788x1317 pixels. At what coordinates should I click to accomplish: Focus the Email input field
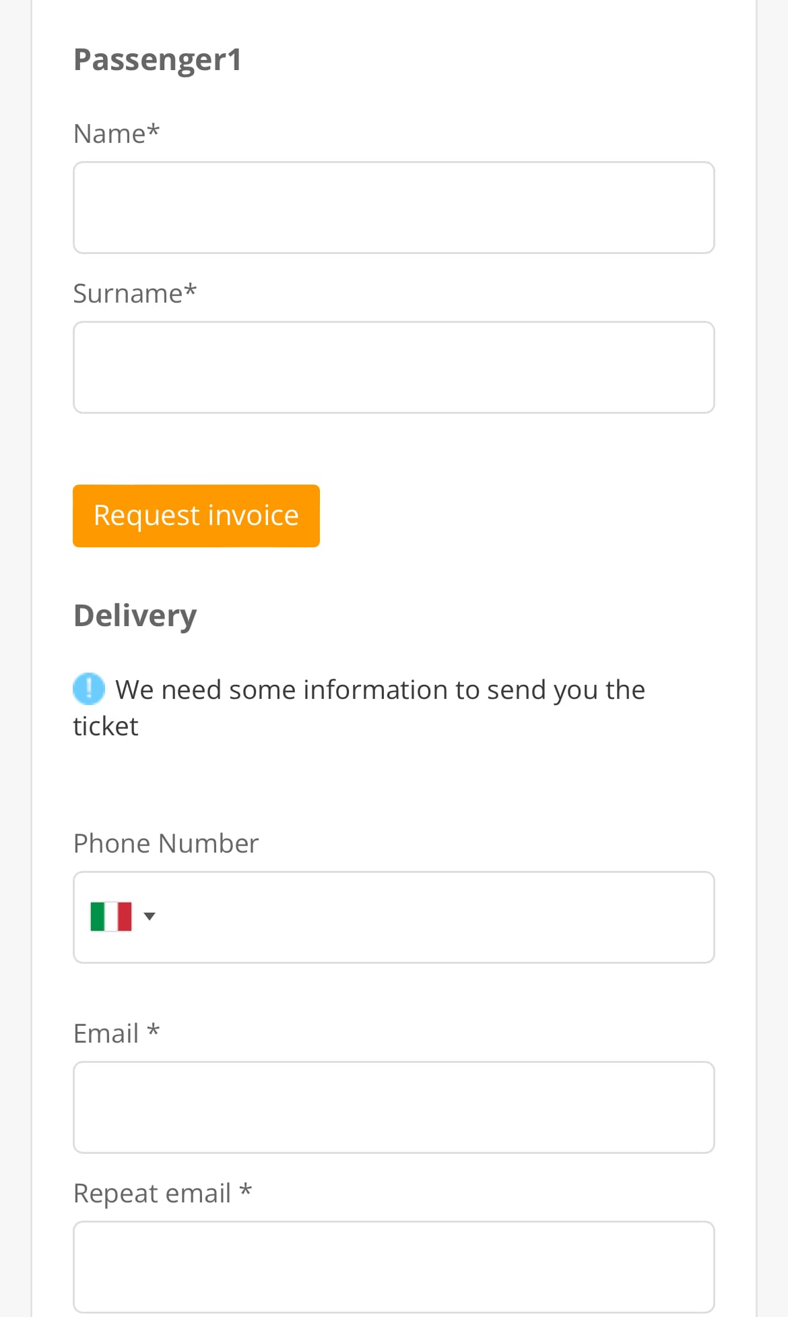tap(394, 1107)
